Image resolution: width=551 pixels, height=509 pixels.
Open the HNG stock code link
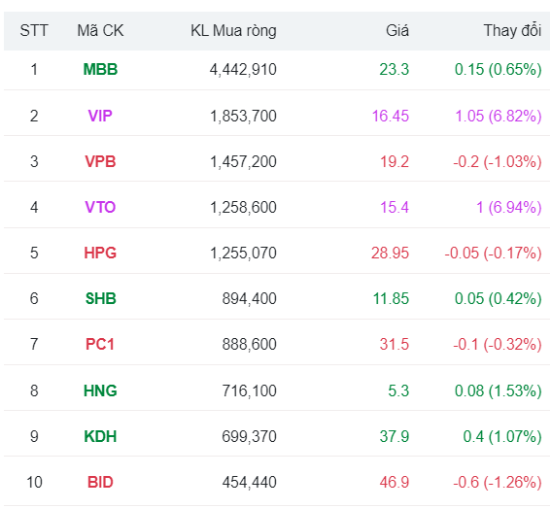pos(100,390)
